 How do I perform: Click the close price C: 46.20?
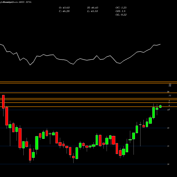pos(64,11)
